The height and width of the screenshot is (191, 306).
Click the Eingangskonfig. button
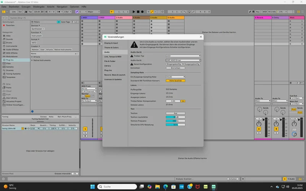point(173,64)
